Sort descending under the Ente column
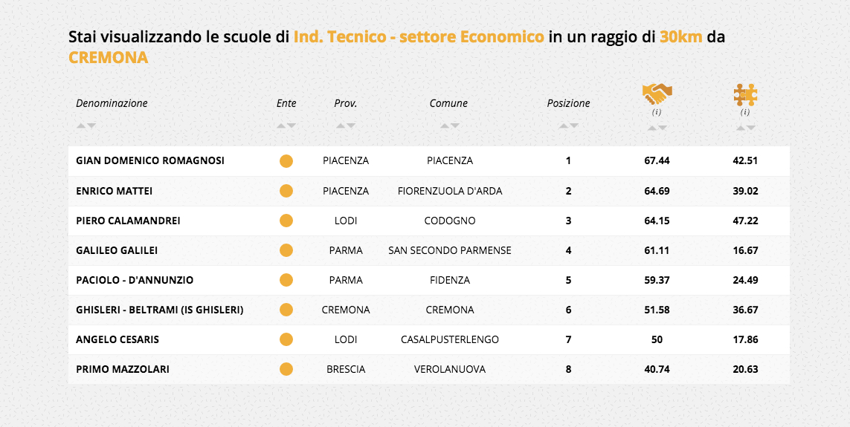 click(292, 126)
